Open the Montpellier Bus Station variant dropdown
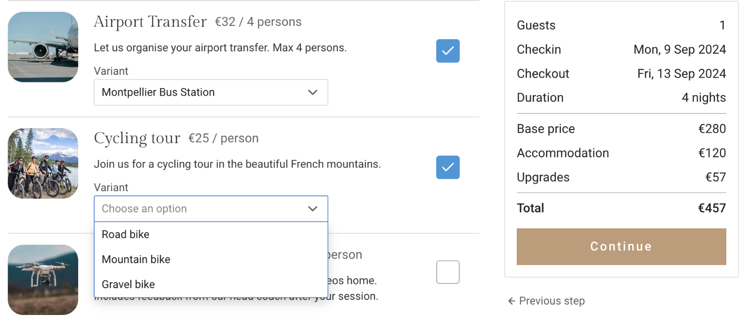Image resolution: width=748 pixels, height=323 pixels. coord(211,92)
